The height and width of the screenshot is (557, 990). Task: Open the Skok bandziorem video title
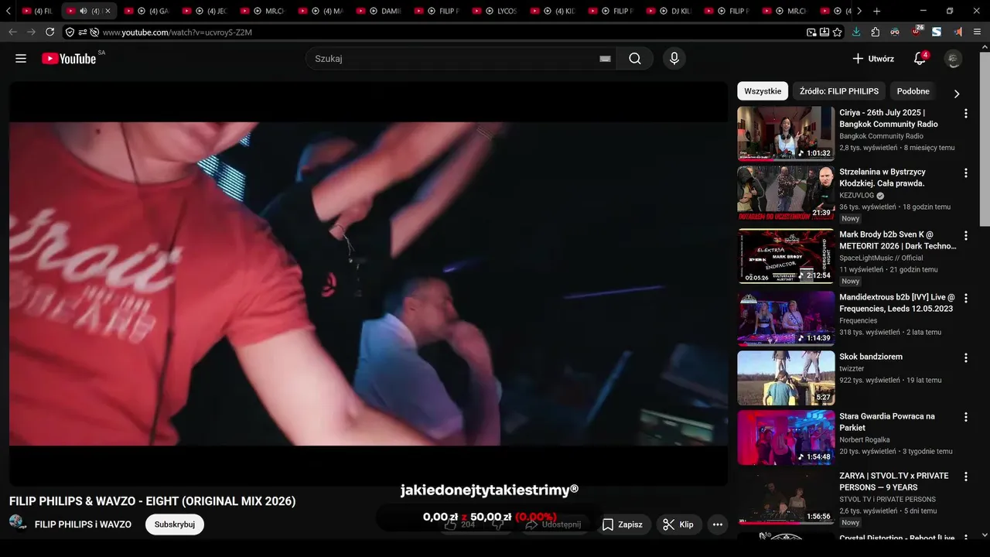tap(871, 357)
